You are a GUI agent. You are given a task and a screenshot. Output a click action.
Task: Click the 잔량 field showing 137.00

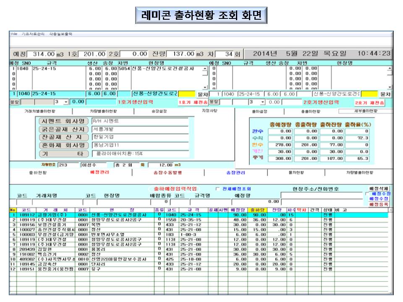point(181,54)
